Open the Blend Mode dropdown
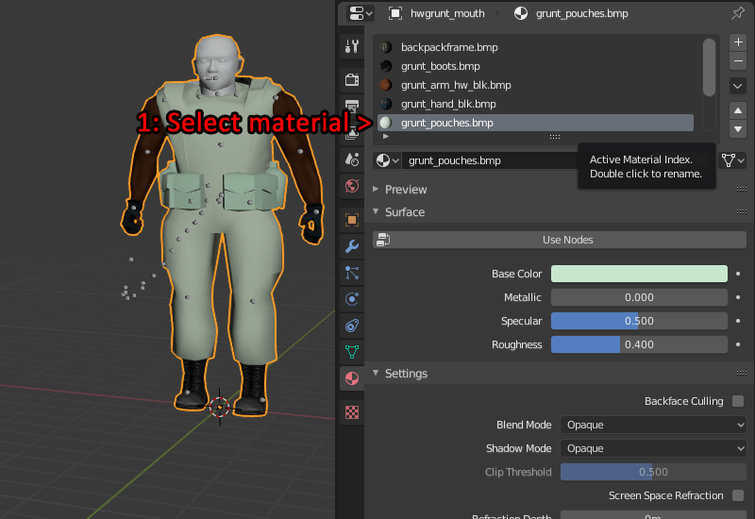This screenshot has height=519, width=755. click(x=653, y=425)
